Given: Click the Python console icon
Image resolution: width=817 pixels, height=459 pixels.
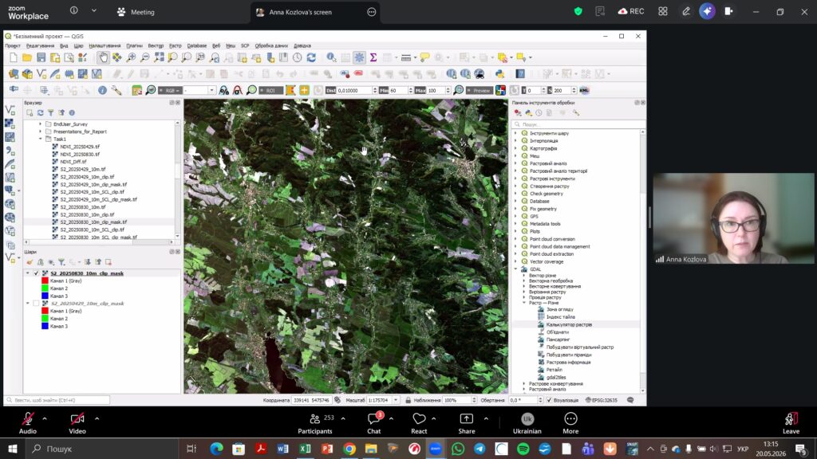Looking at the screenshot, I should tap(499, 74).
